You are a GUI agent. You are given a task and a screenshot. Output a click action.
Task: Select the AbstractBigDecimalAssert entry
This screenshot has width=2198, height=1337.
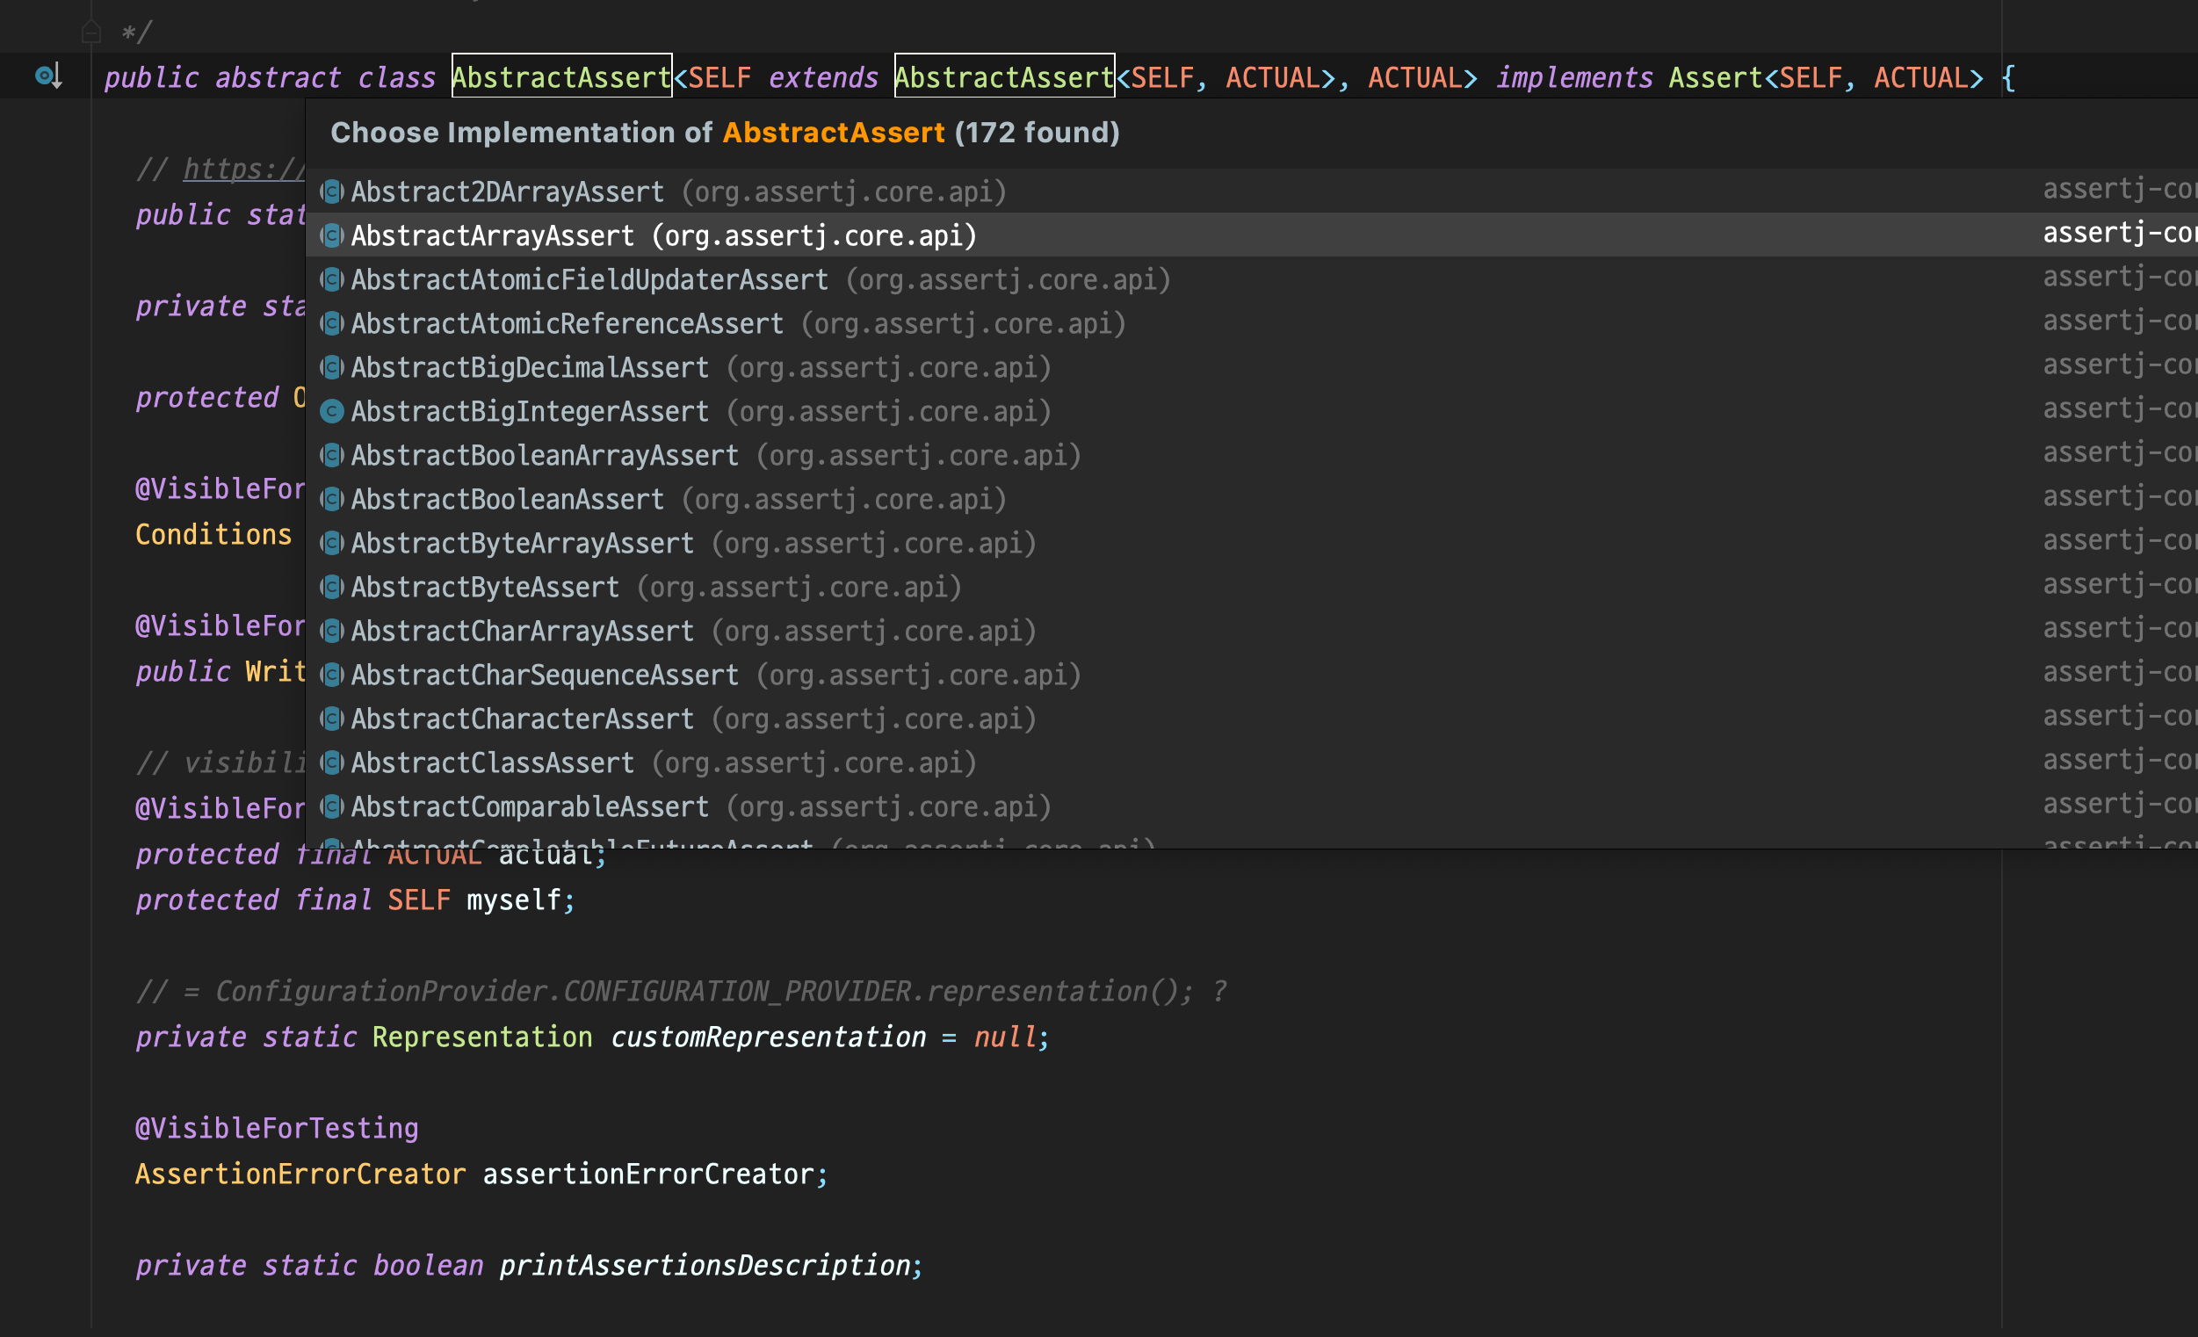pyautogui.click(x=530, y=367)
